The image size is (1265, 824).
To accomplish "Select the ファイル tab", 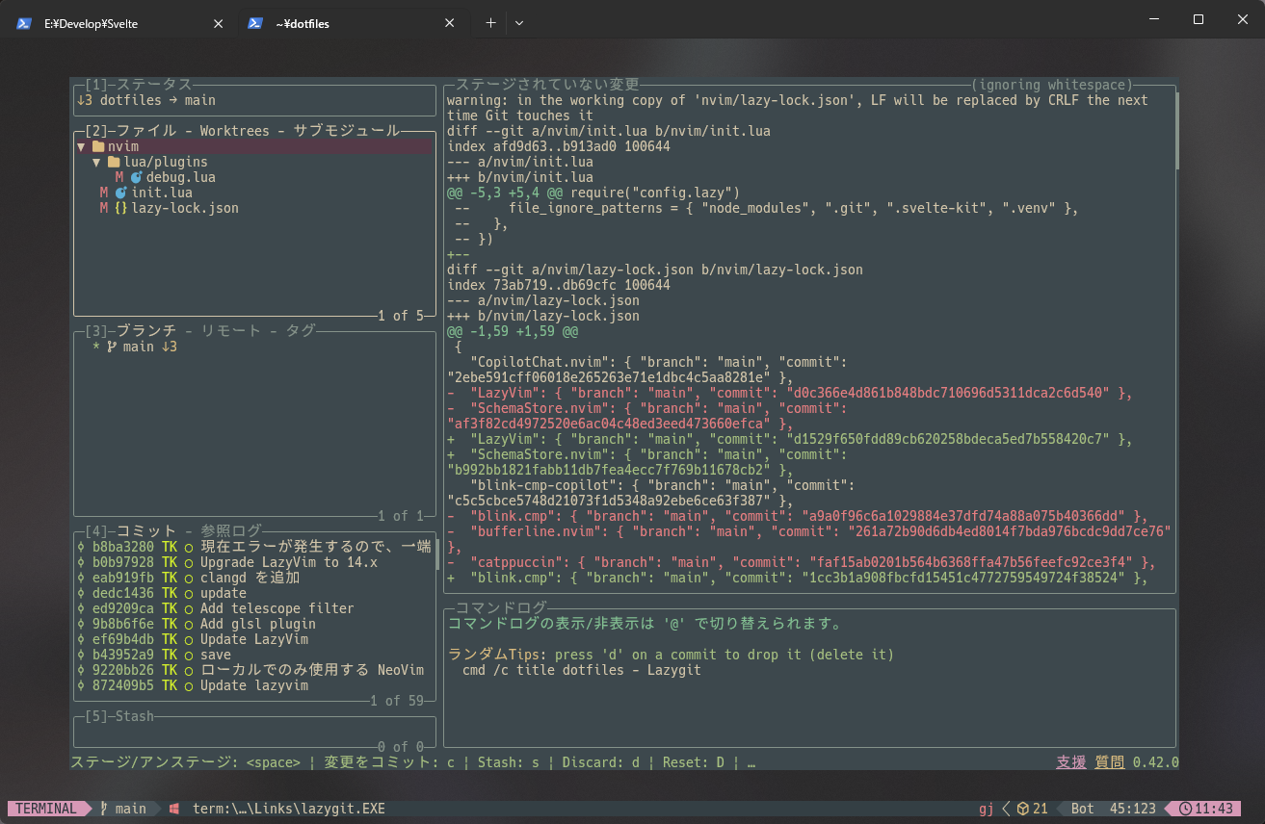I will tap(146, 131).
